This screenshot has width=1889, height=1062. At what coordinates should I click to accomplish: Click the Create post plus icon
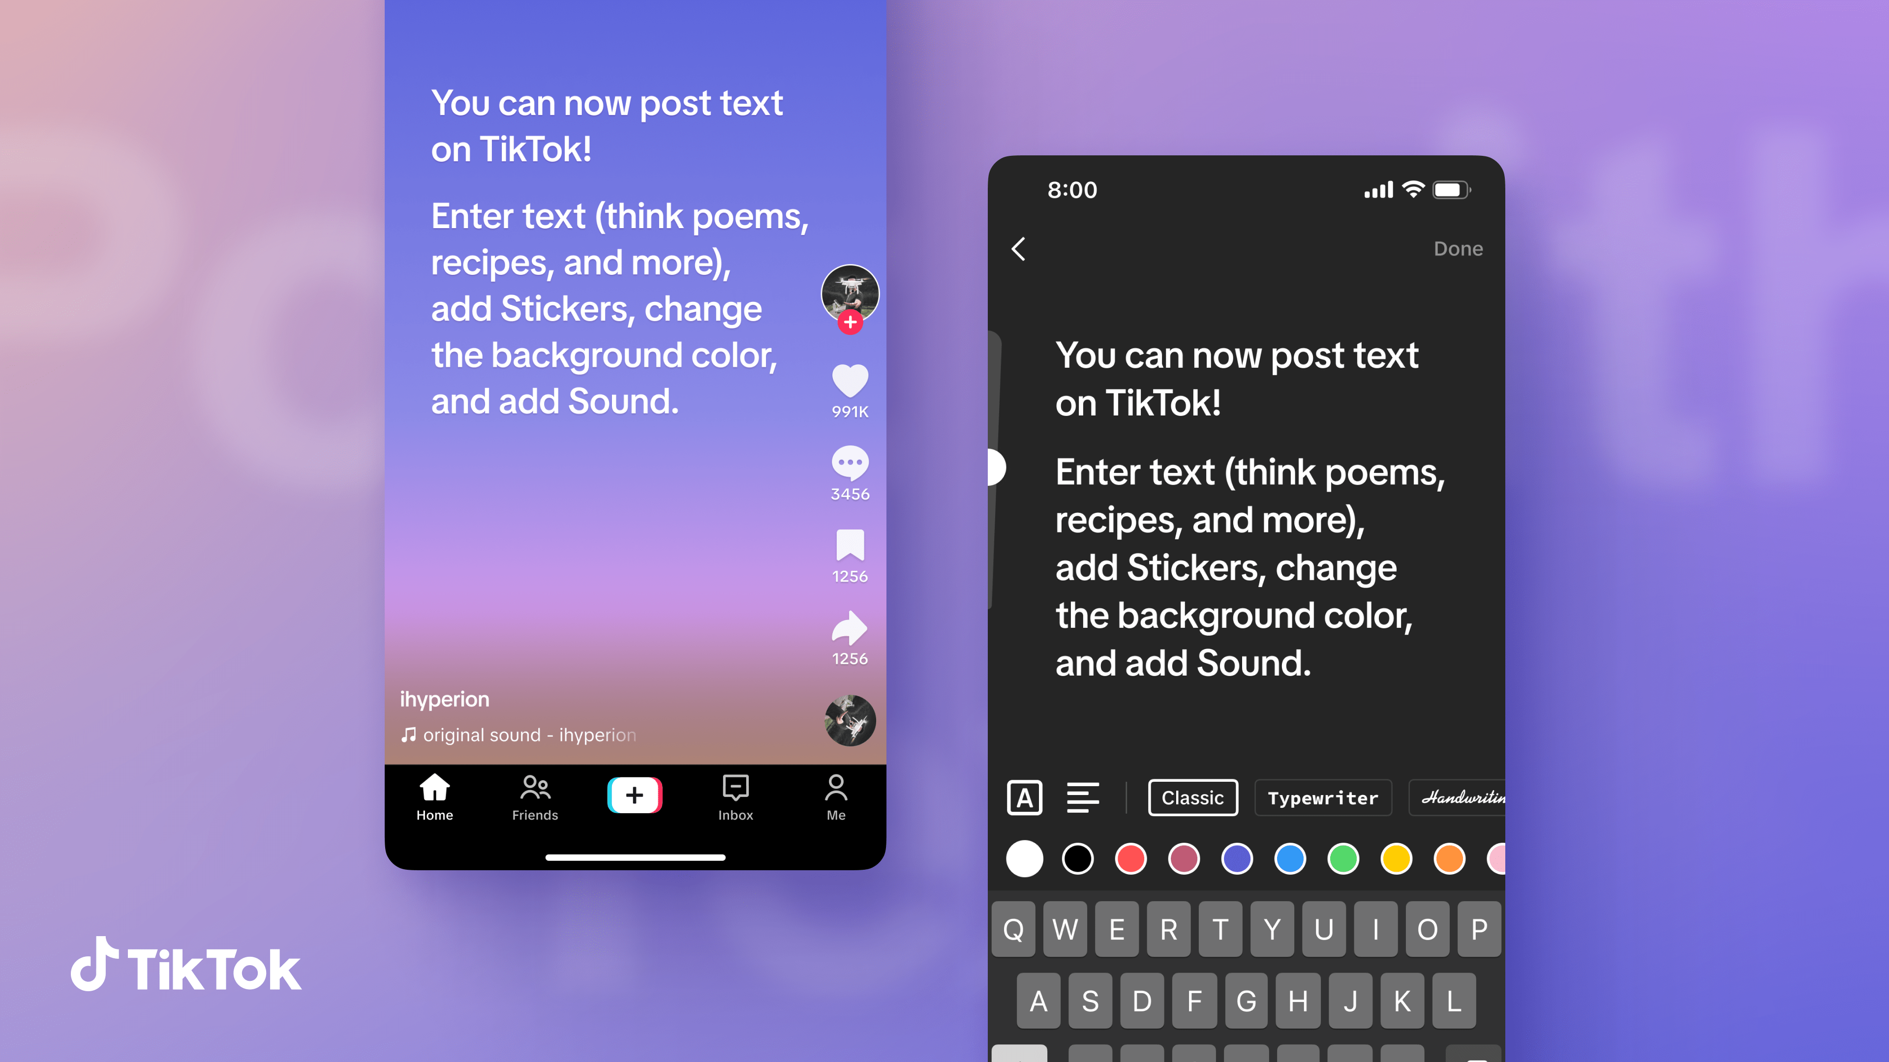pyautogui.click(x=635, y=795)
